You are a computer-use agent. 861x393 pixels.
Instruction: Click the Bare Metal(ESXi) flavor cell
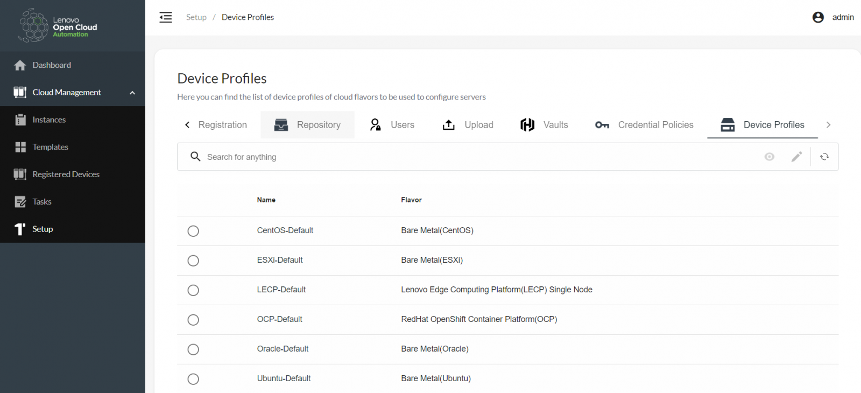tap(432, 260)
